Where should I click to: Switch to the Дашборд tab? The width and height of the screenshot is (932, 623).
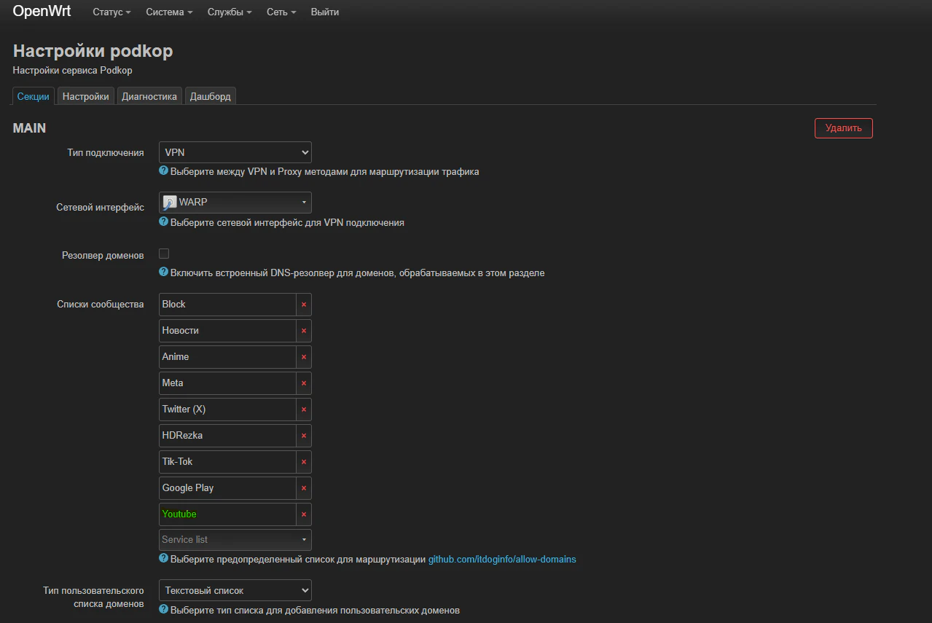211,96
